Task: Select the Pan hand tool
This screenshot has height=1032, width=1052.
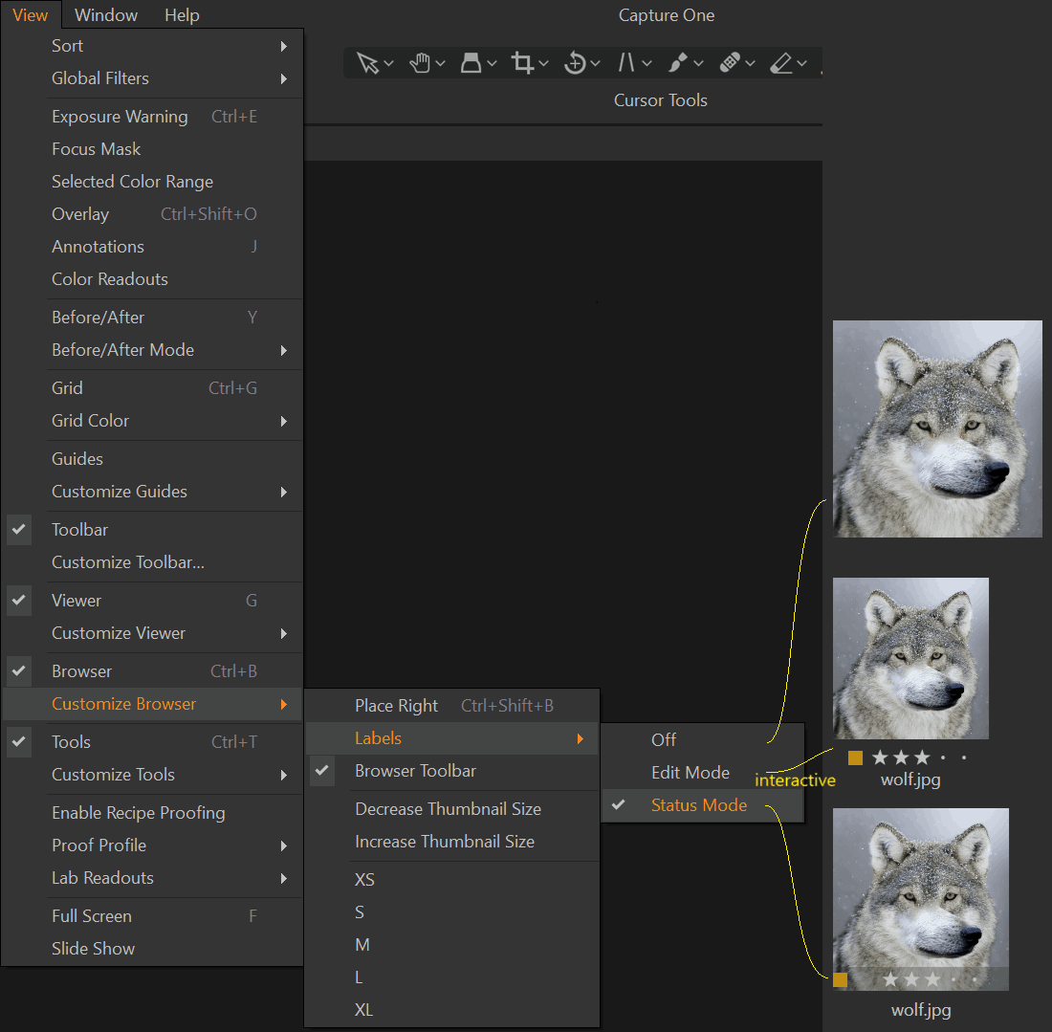Action: [x=419, y=63]
